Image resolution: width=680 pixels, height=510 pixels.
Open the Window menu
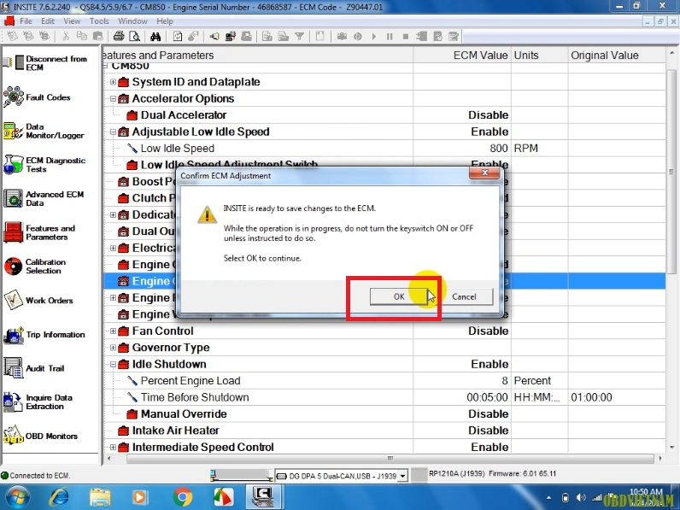click(132, 21)
